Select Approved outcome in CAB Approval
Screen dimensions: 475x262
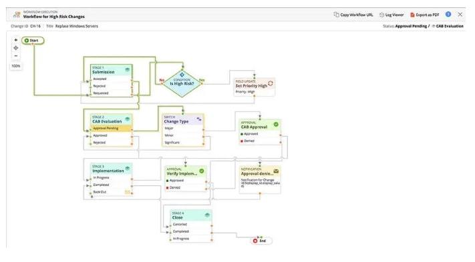point(260,134)
